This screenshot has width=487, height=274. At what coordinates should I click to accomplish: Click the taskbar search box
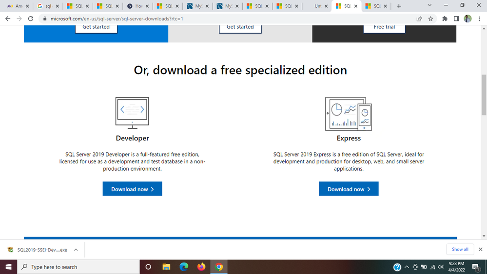coord(78,267)
